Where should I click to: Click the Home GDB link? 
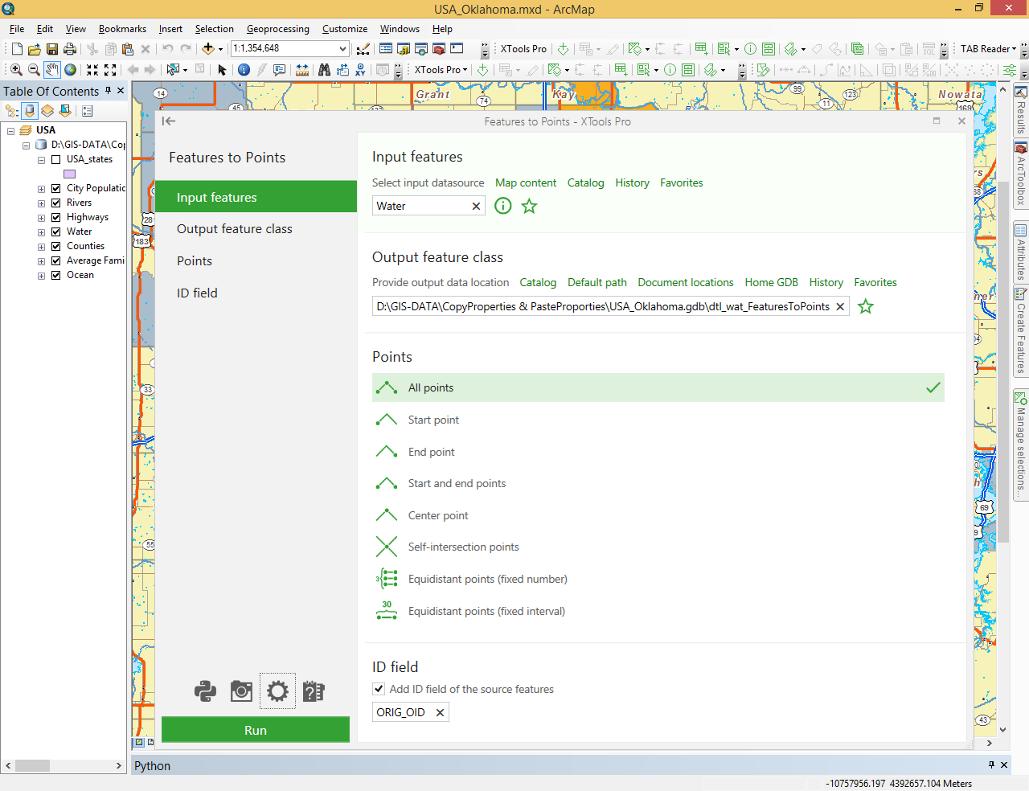(x=771, y=283)
